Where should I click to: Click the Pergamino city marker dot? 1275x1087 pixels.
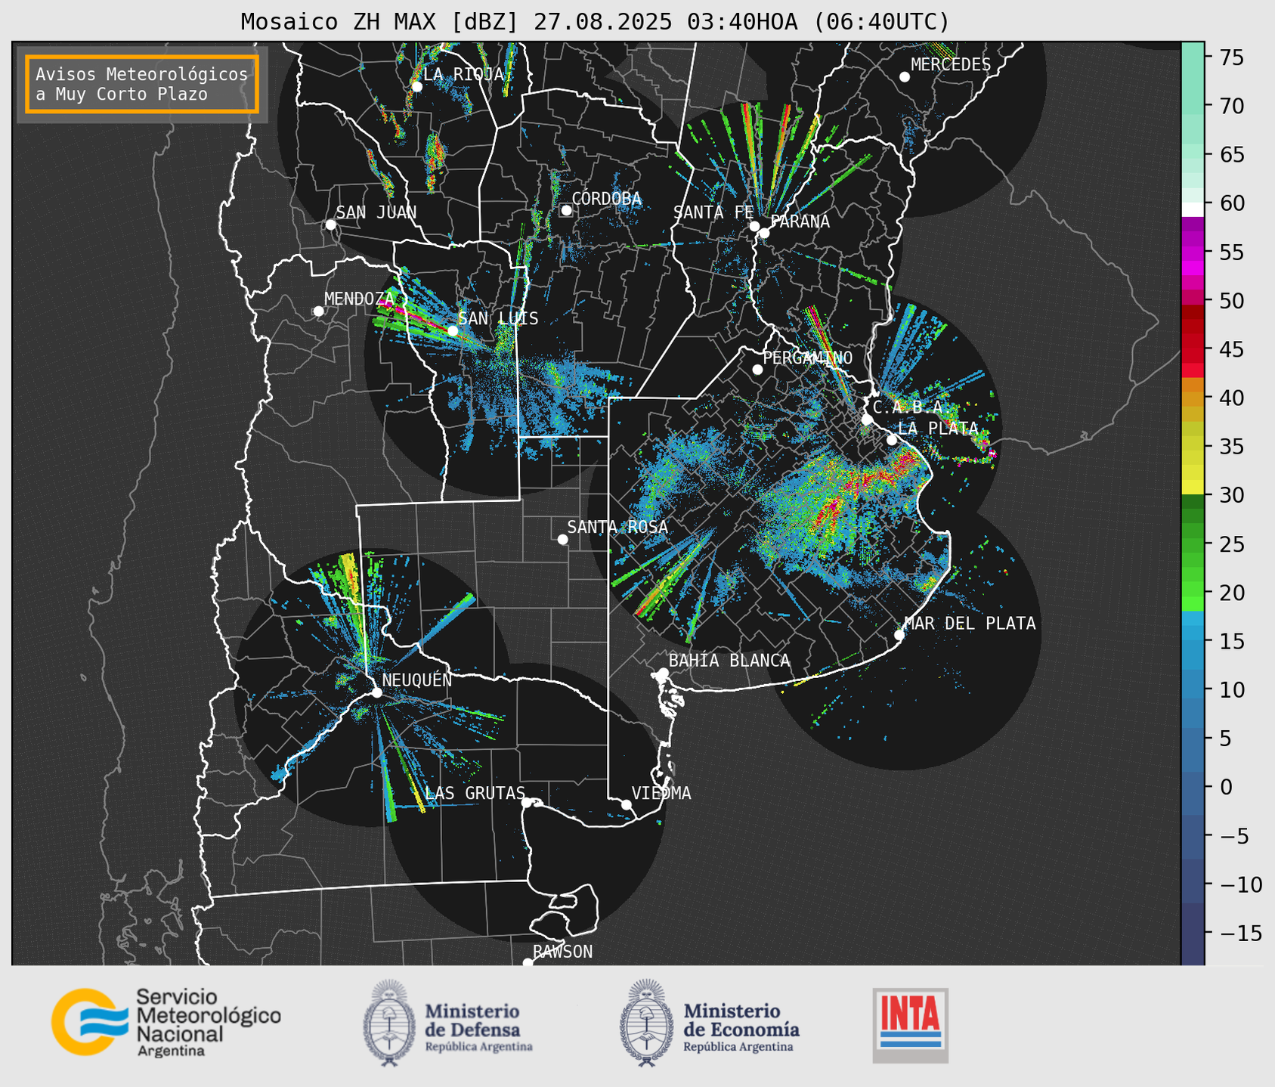(x=757, y=370)
